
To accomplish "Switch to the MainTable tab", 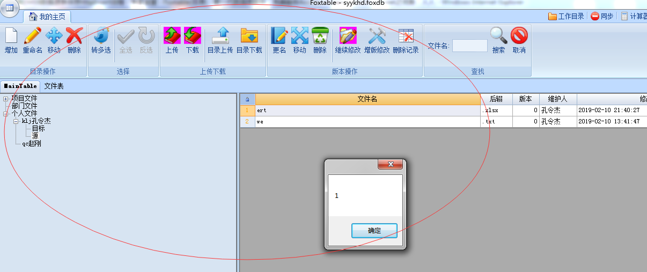I will tap(20, 86).
